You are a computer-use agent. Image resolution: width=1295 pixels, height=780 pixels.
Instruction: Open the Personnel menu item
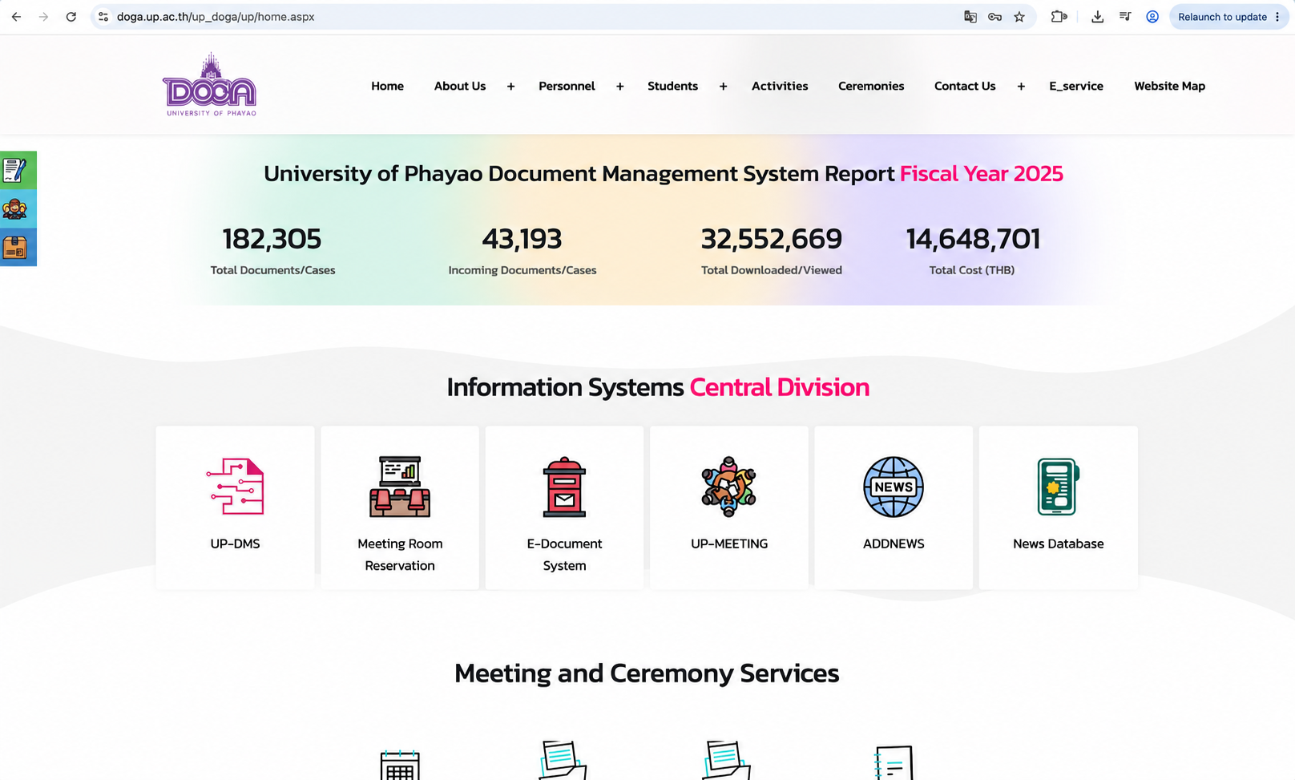(567, 86)
